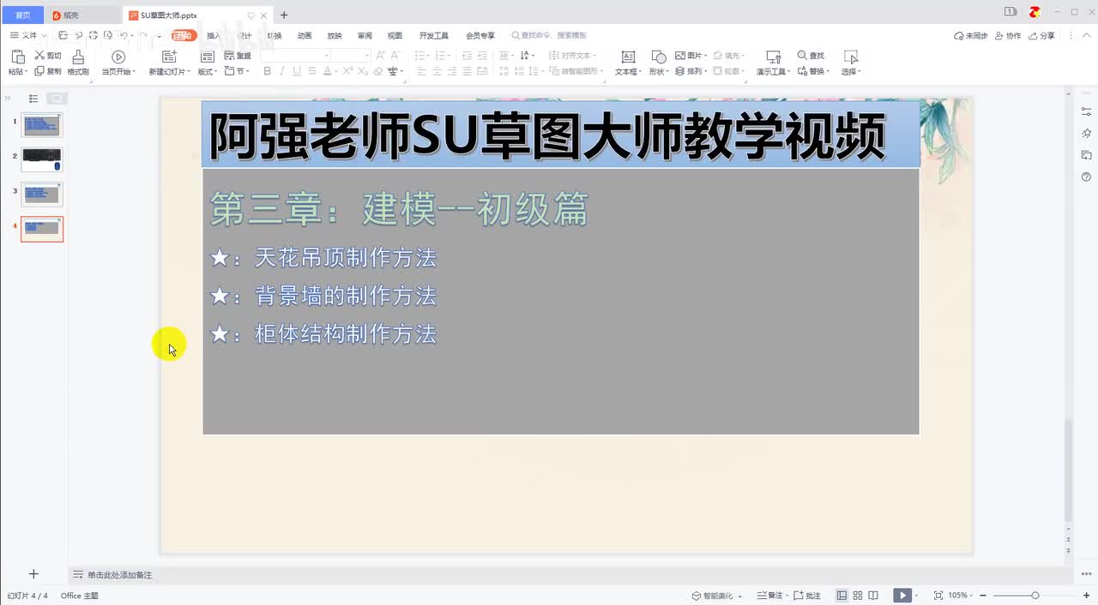Click the zoom slider handle
1098x605 pixels.
click(1035, 596)
